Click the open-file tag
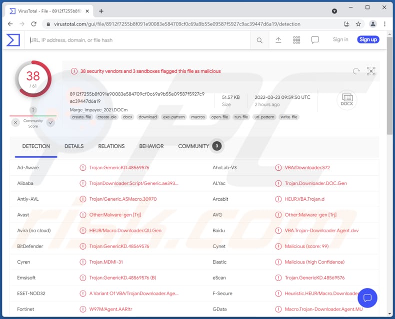This screenshot has height=319, width=395. coord(219,117)
